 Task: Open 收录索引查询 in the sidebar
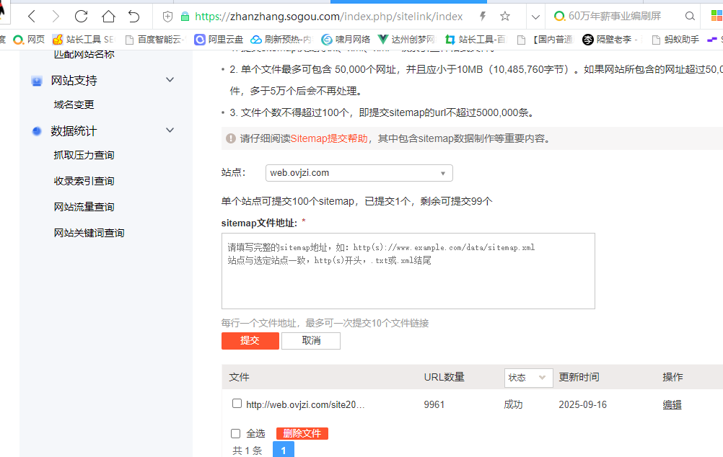[x=84, y=181]
